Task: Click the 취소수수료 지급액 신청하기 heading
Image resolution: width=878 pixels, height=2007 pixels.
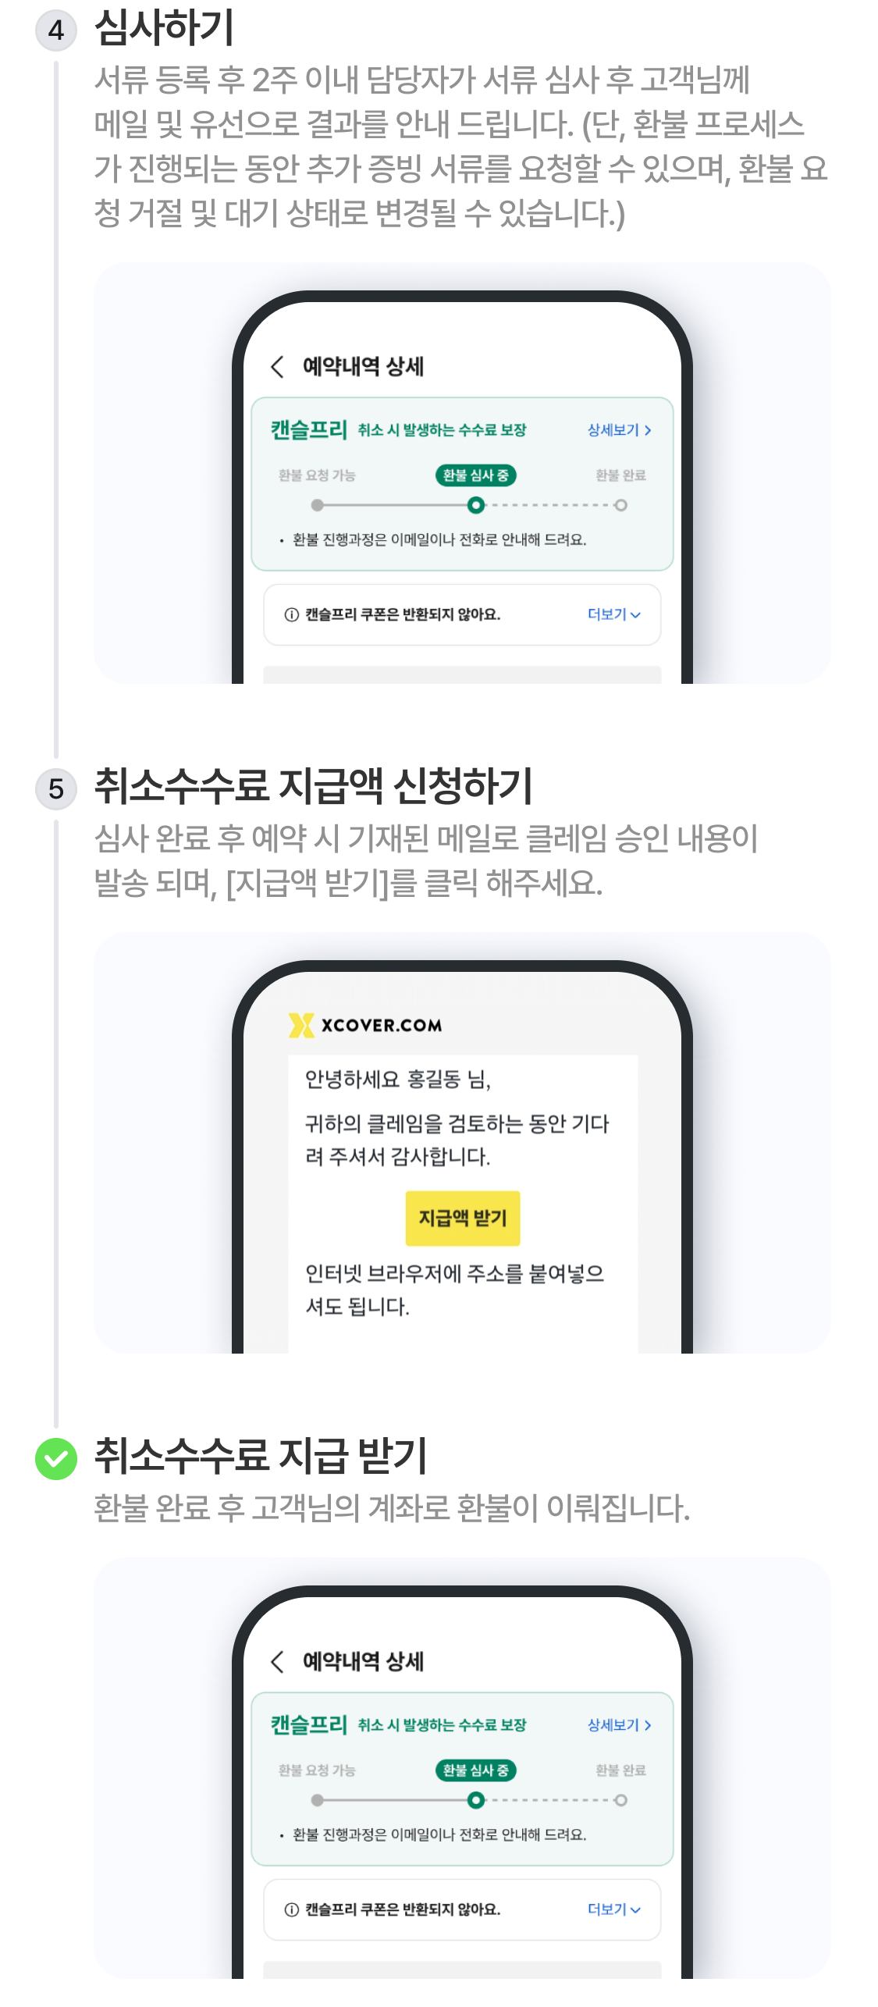Action: pyautogui.click(x=314, y=786)
